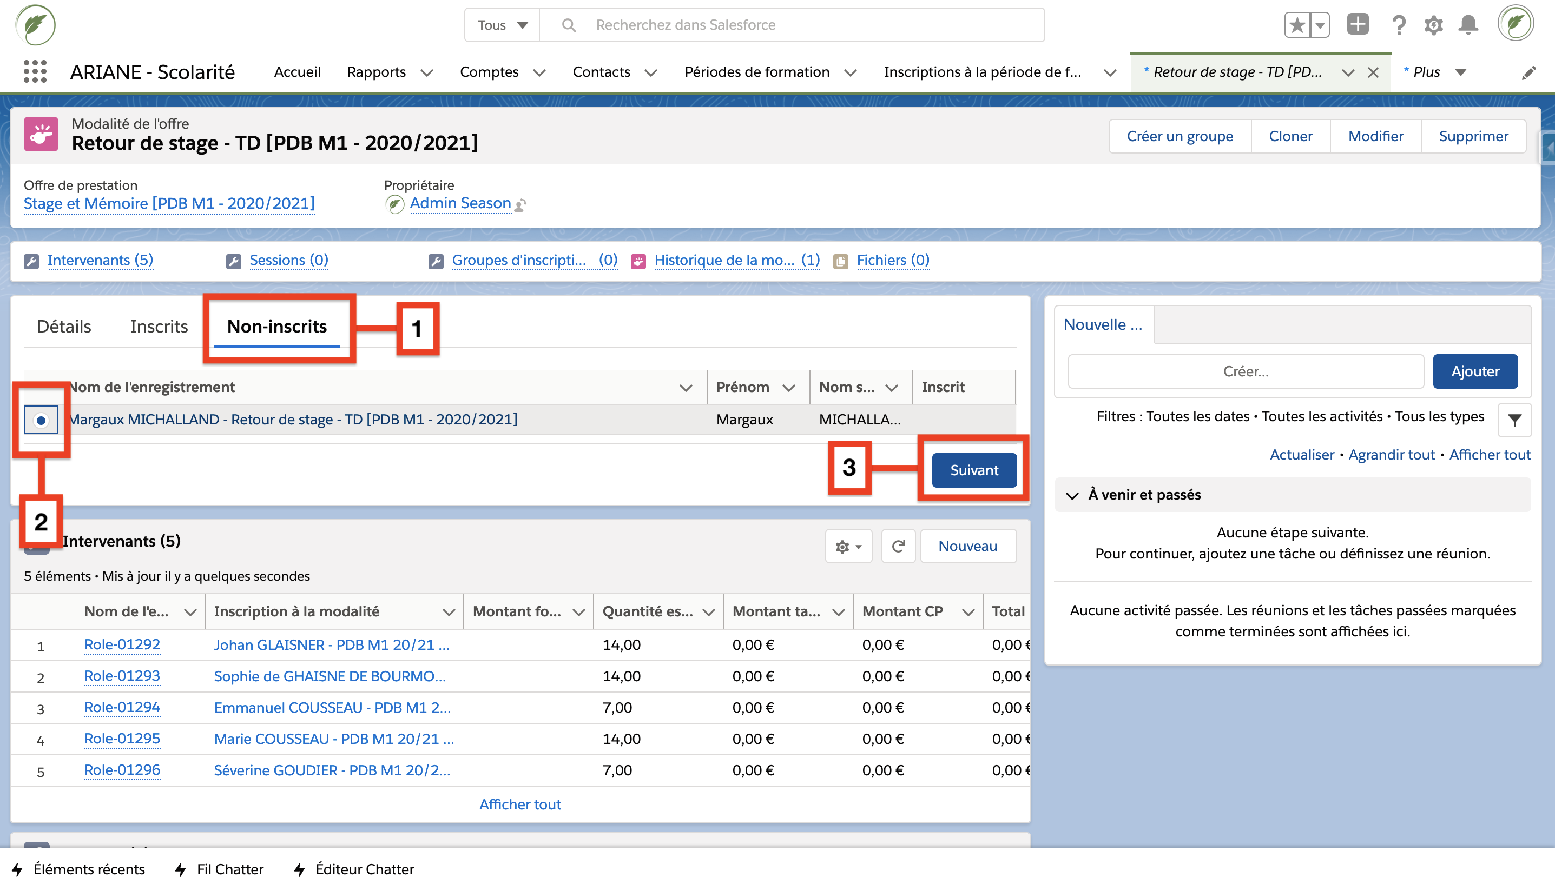The width and height of the screenshot is (1555, 891).
Task: Refresh the Intervenants list
Action: click(898, 546)
